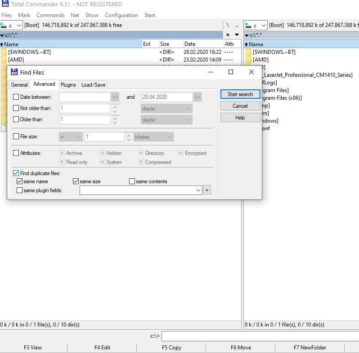Enable the Date between checkbox
This screenshot has height=353, width=359.
pos(16,97)
